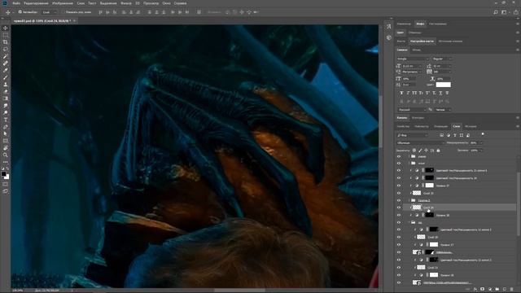The width and height of the screenshot is (521, 293).
Task: Change the screen mode button in the toolbar
Action: [6, 191]
